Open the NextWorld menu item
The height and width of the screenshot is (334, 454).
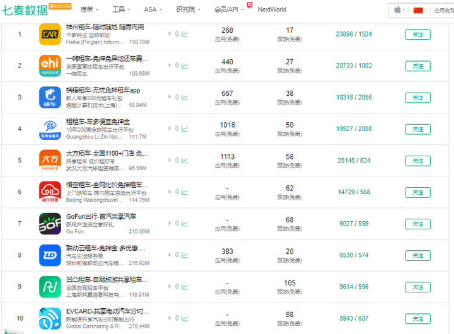(272, 9)
